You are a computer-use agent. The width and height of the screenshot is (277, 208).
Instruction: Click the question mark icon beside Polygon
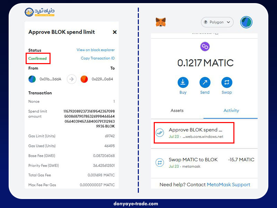(x=205, y=22)
